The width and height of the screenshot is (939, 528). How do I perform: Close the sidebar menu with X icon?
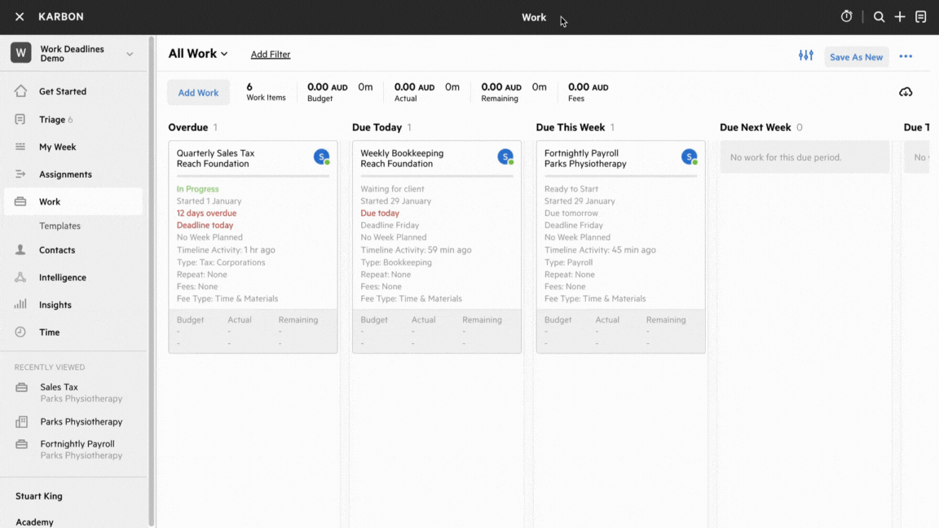click(20, 17)
